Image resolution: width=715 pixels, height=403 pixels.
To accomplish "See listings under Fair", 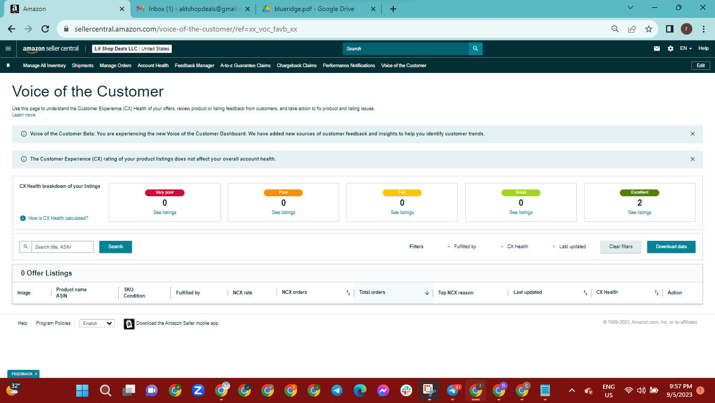I will pos(402,213).
